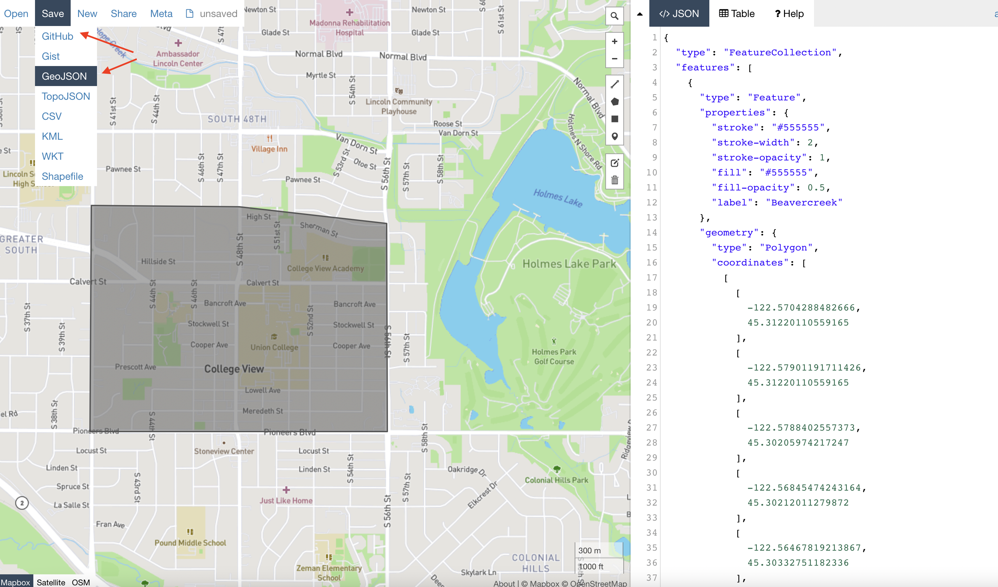The width and height of the screenshot is (998, 587).
Task: Activate the edit layers tool
Action: [614, 162]
